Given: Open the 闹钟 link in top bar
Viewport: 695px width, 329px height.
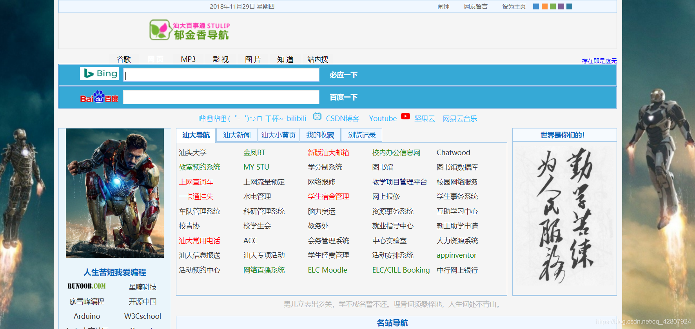Looking at the screenshot, I should tap(443, 6).
